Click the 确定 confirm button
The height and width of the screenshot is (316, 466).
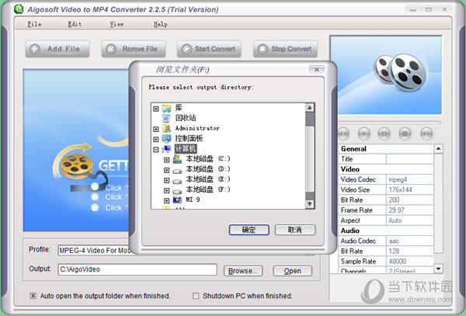pyautogui.click(x=249, y=230)
